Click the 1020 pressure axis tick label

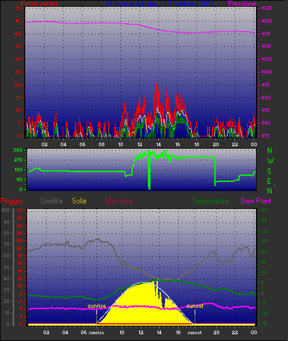(267, 21)
